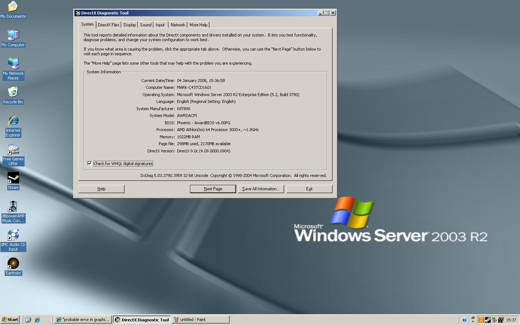This screenshot has width=520, height=325.
Task: Select the dBpowerAMP Music Converter shortcut
Action: (x=13, y=212)
